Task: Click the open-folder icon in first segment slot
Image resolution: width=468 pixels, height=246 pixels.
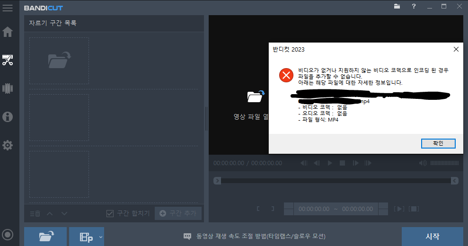Action: coord(59,60)
